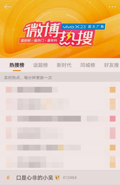Tap the back arrow icon
The width and height of the screenshot is (120, 185).
tap(8, 7)
